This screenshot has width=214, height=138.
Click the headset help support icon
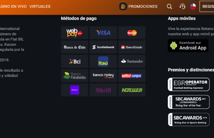point(182,6)
